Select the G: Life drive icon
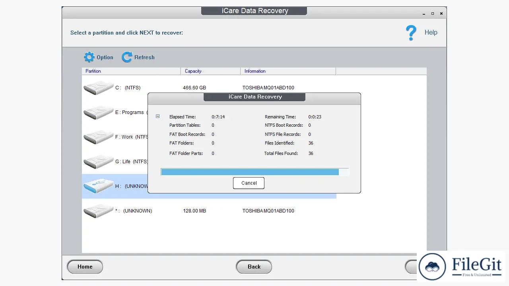This screenshot has height=286, width=509. pyautogui.click(x=98, y=161)
